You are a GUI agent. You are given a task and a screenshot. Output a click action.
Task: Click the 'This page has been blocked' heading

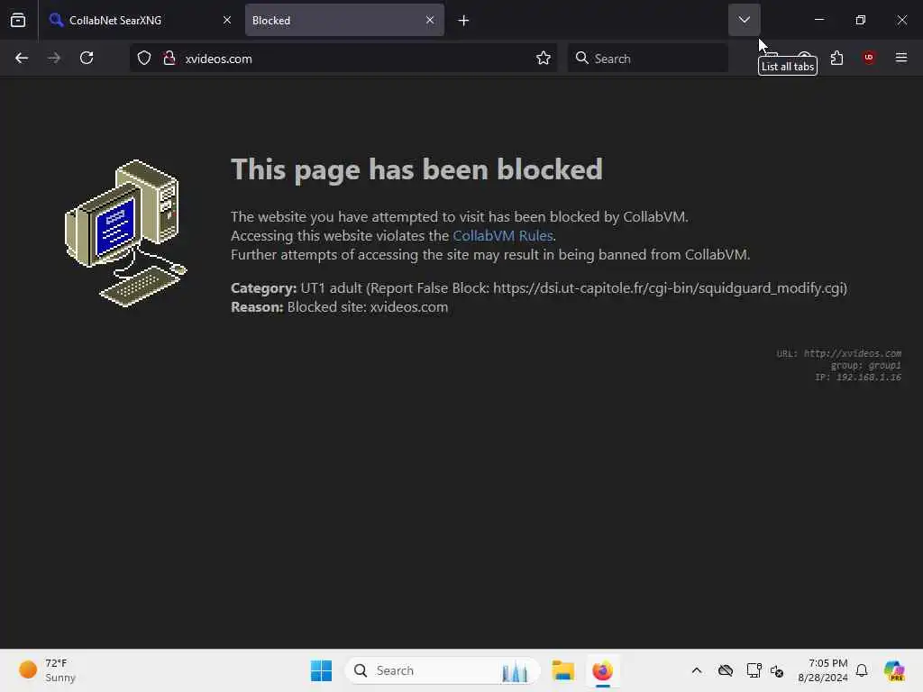[416, 169]
